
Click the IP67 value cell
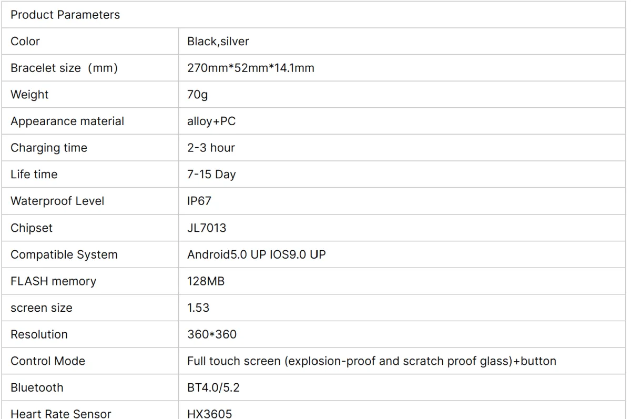(402, 201)
